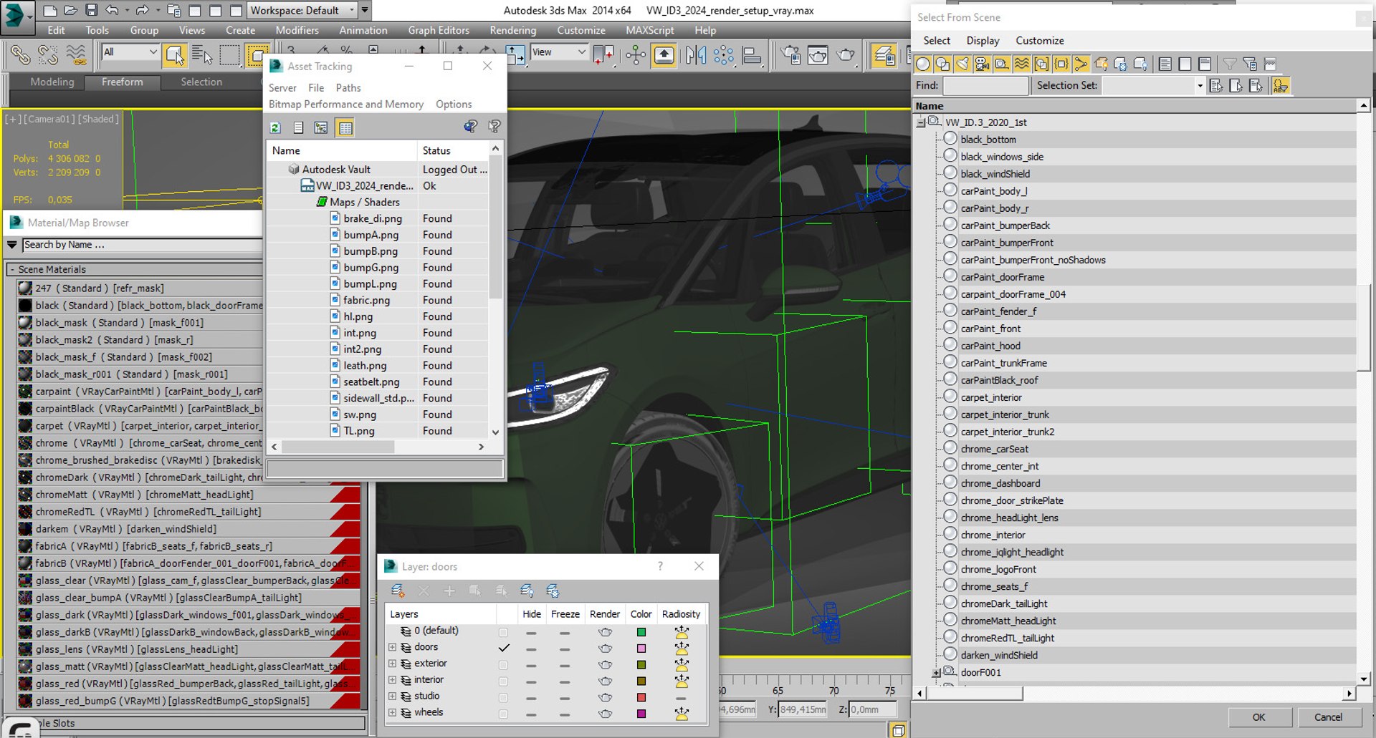Click the Bind to Space Warp icon
1376x738 pixels.
76,55
